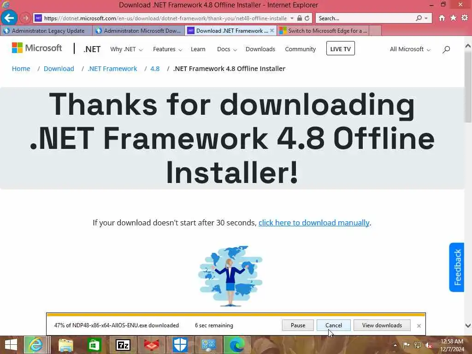
Task: Open the address bar autocomplete dropdown arrow
Action: coord(292,18)
